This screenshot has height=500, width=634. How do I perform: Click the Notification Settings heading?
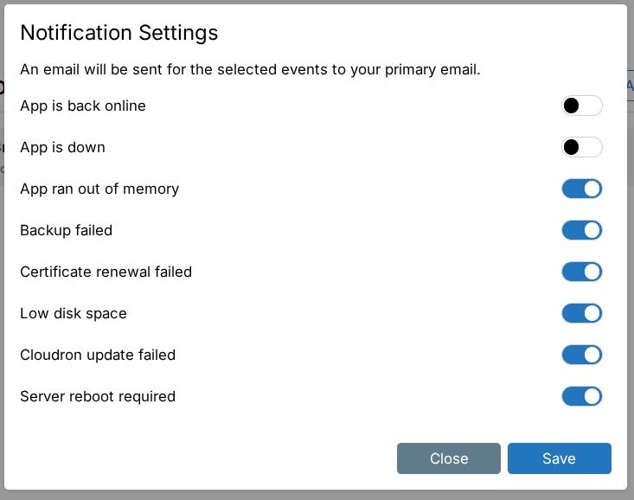click(118, 33)
